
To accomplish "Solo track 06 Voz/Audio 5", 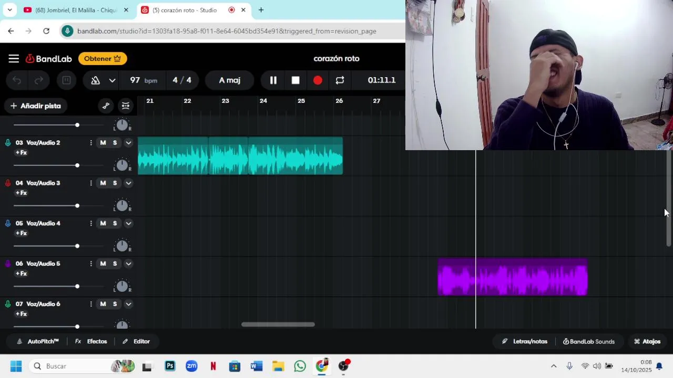I will [115, 264].
